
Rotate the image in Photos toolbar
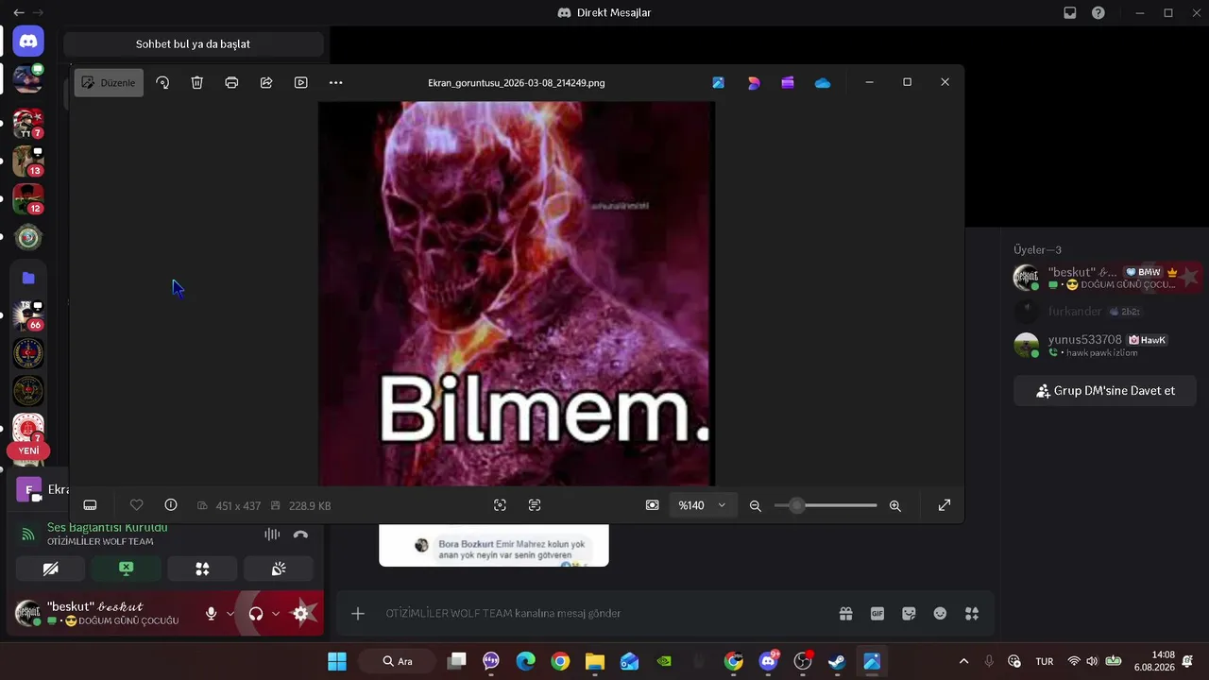[x=162, y=82]
